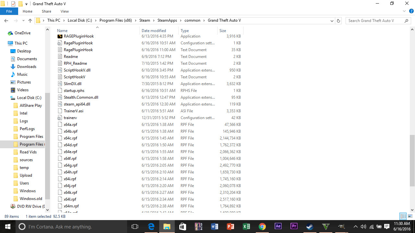
Task: Switch to the Home ribbon tab
Action: [x=28, y=11]
